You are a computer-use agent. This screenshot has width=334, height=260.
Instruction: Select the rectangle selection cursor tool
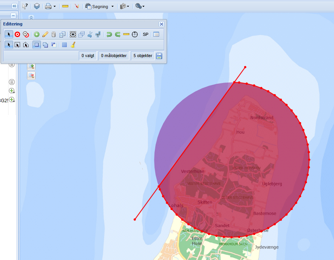(17, 45)
